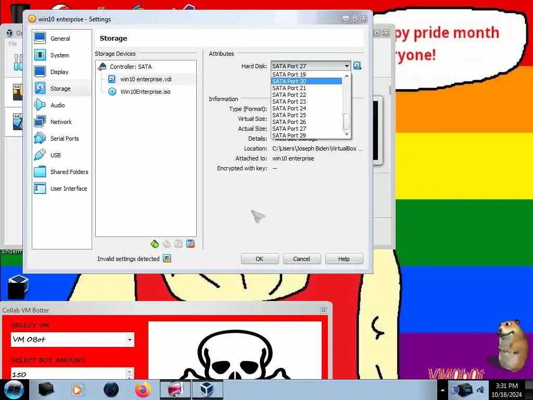The width and height of the screenshot is (533, 400).
Task: Click the bot amount input field
Action: click(69, 374)
